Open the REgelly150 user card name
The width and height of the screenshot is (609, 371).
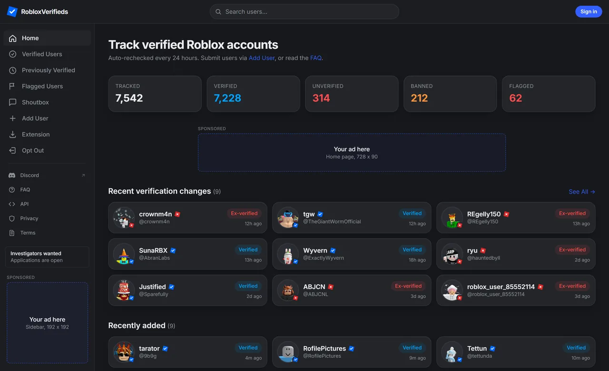484,214
